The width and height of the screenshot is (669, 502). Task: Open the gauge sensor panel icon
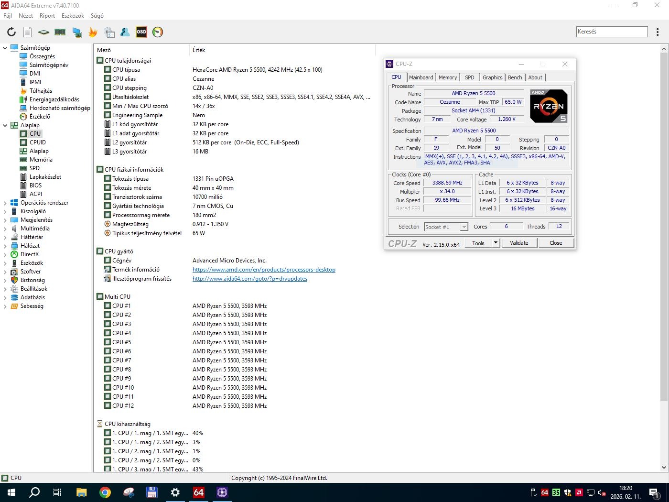coord(158,32)
